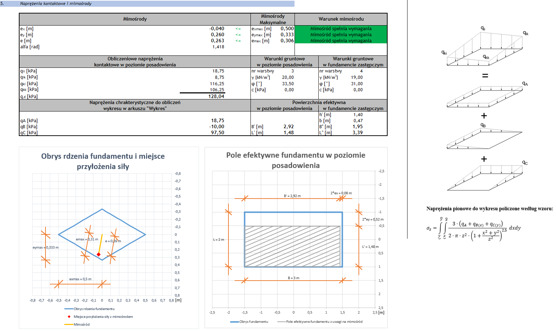Click legend entry 'Obrys rdzenia fundamentu'
The height and width of the screenshot is (331, 556).
(x=94, y=309)
